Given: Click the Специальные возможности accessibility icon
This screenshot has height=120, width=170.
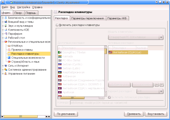Looking at the screenshot, I should coord(9,57).
